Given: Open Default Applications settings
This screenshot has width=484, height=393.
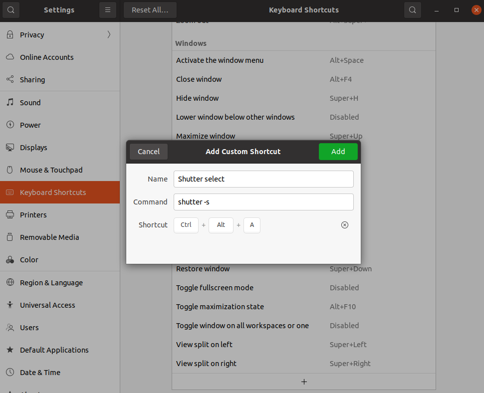Looking at the screenshot, I should (60, 350).
